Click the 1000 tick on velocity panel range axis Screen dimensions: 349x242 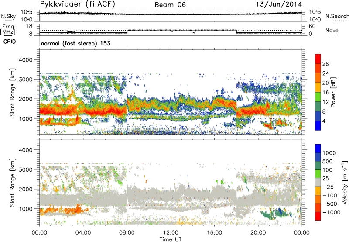click(25, 209)
